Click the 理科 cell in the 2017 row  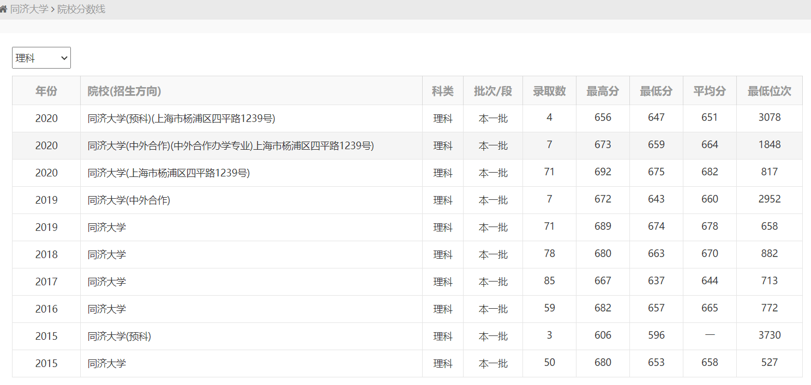click(443, 282)
